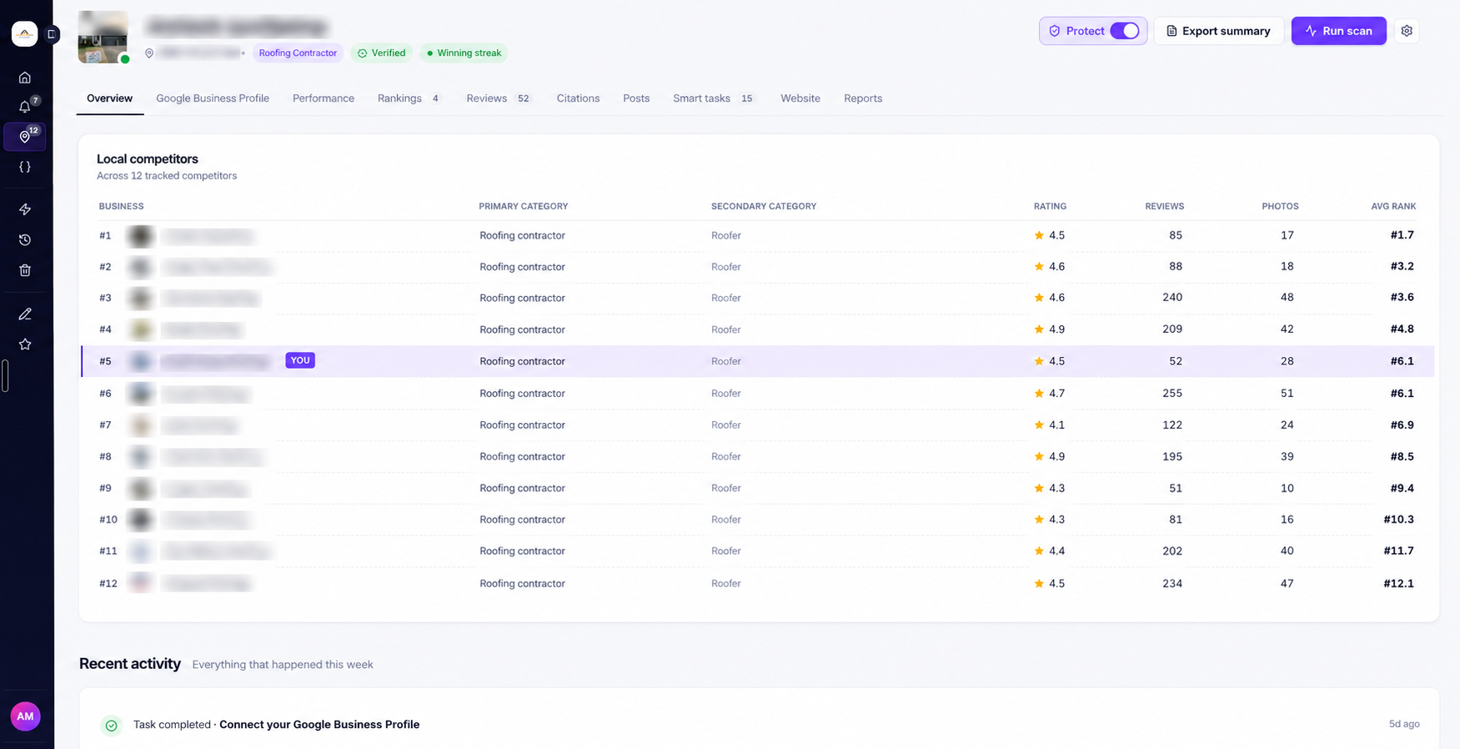Image resolution: width=1460 pixels, height=749 pixels.
Task: Click the Roofing Contractor category tag
Action: (x=298, y=53)
